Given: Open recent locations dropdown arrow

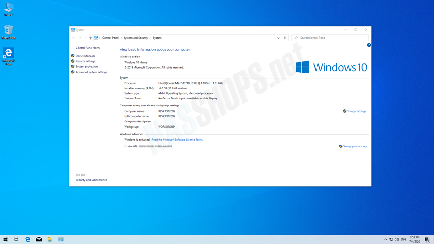Looking at the screenshot, I should pyautogui.click(x=85, y=38).
